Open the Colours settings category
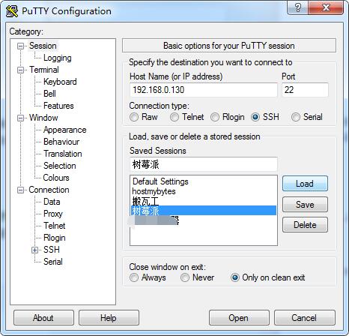 (x=56, y=178)
